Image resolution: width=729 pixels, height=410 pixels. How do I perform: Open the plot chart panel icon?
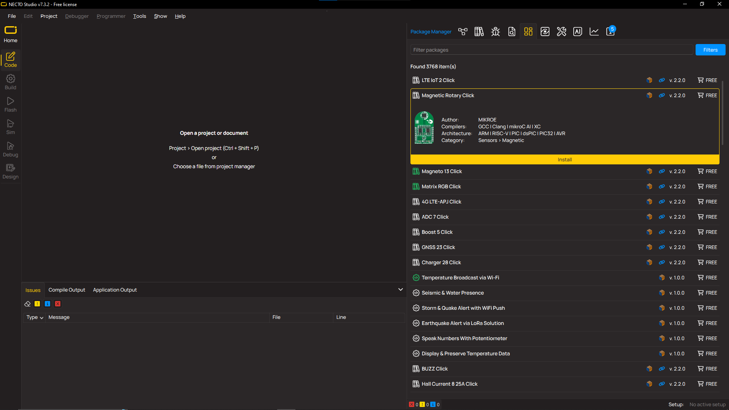pos(594,32)
